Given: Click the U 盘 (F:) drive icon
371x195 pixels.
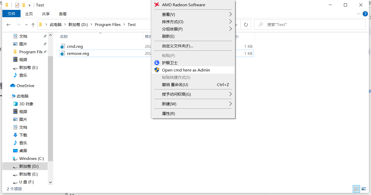Looking at the screenshot, I should pos(15,182).
